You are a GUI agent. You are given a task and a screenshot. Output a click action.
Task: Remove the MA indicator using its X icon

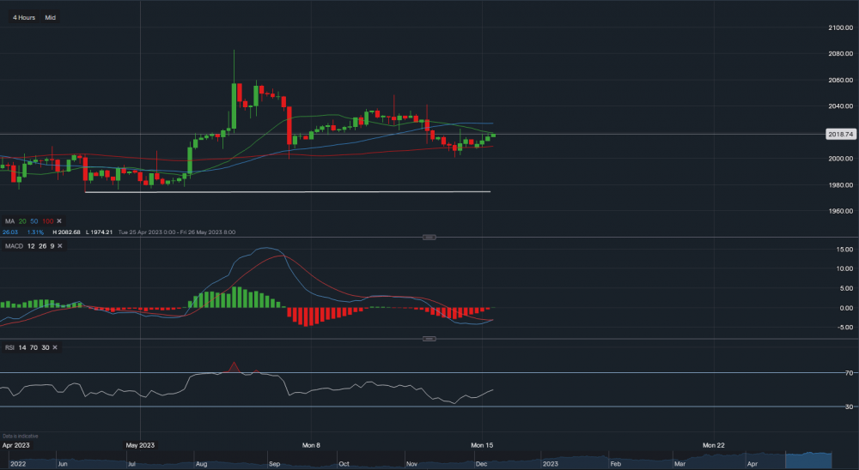[x=59, y=221]
